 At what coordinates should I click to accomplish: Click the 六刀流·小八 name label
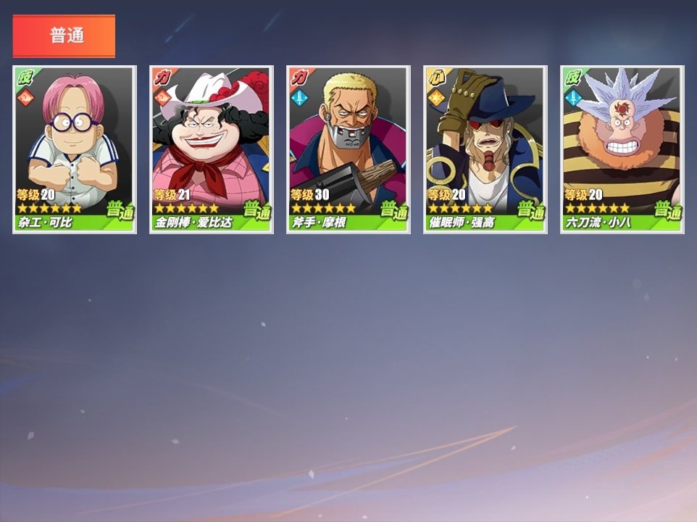pos(598,223)
